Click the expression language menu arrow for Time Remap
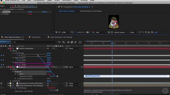Viewport: 170px width, 95px height. click(57, 90)
